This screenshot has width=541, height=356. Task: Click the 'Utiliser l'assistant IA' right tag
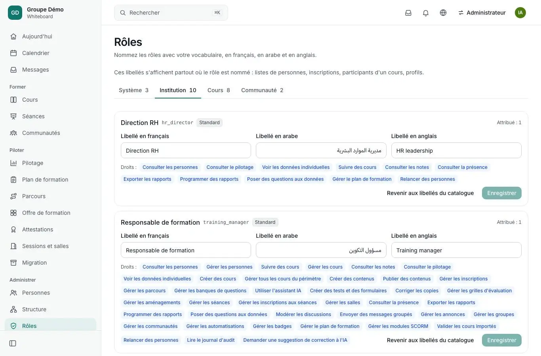click(278, 291)
